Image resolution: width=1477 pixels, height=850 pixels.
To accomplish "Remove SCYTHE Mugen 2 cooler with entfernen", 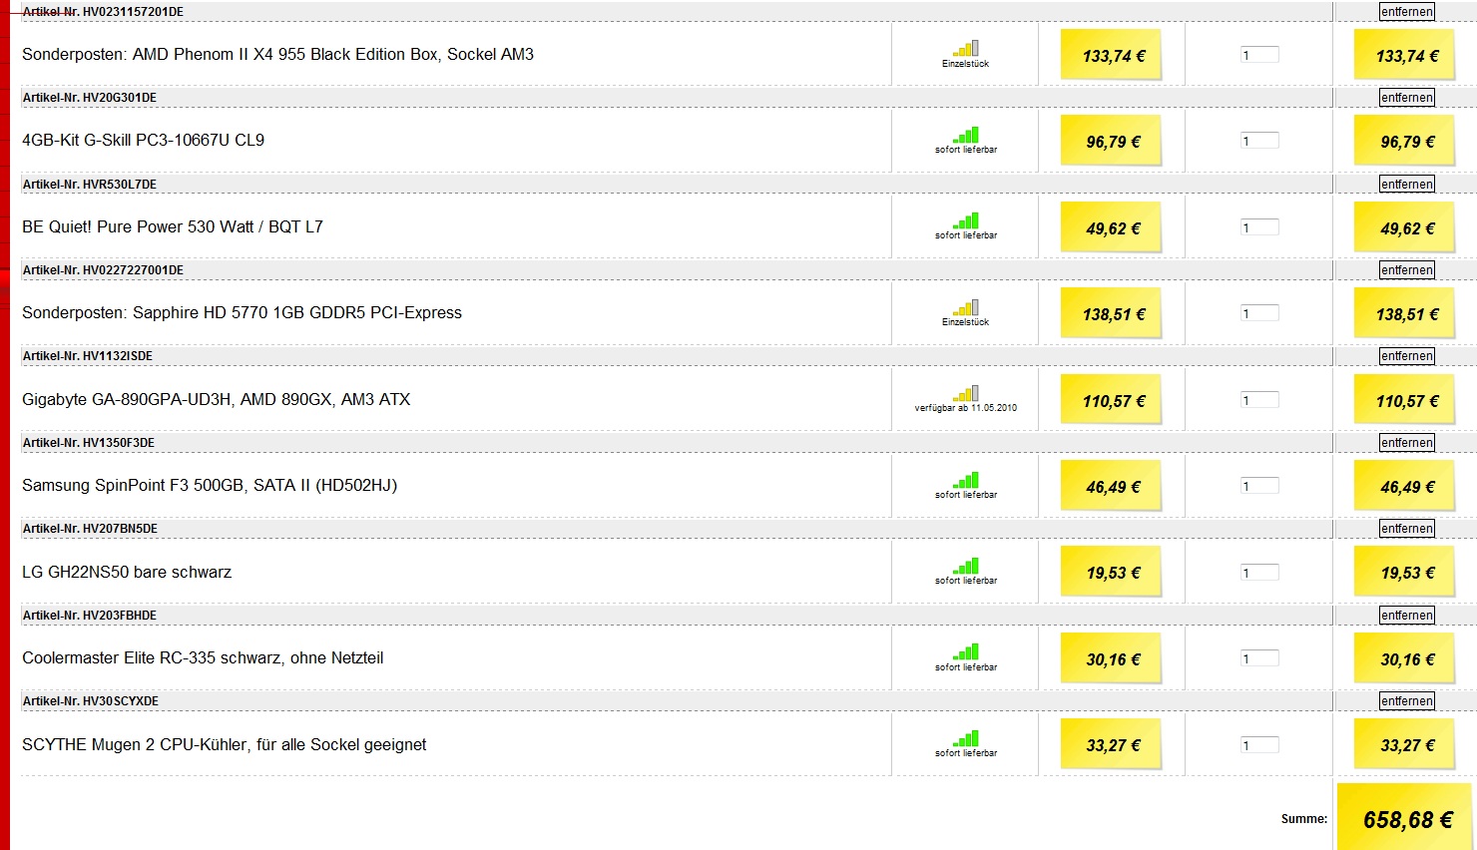I will tap(1407, 701).
